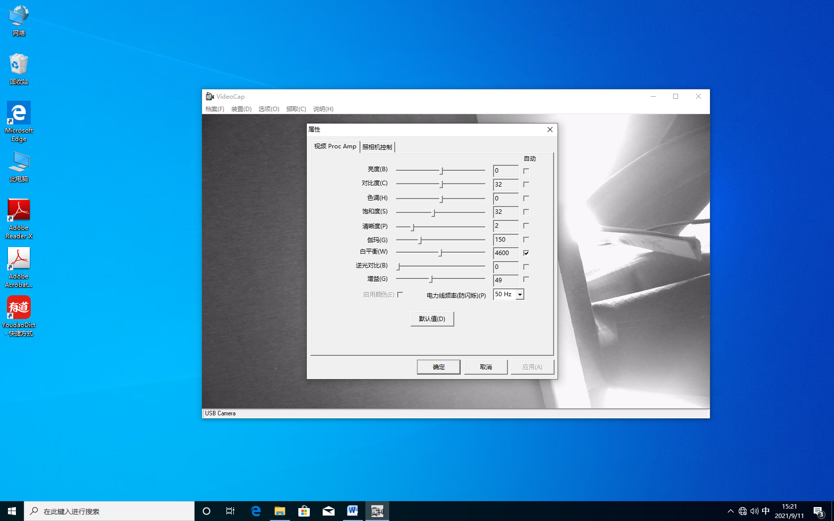Click the VideoCap taskbar icon
Viewport: 834px width, 521px height.
377,511
